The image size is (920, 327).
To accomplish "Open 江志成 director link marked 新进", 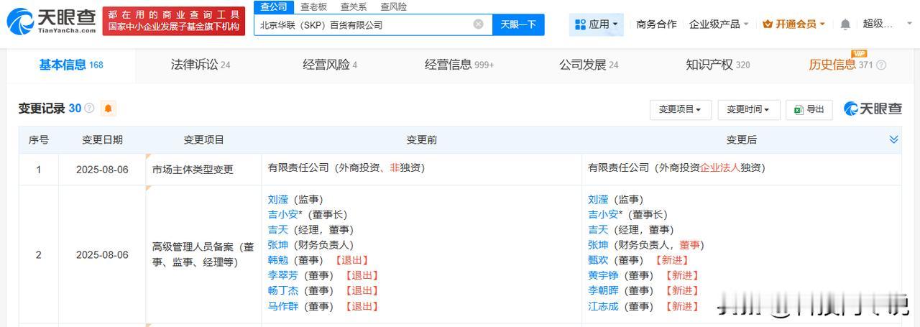I will click(603, 306).
